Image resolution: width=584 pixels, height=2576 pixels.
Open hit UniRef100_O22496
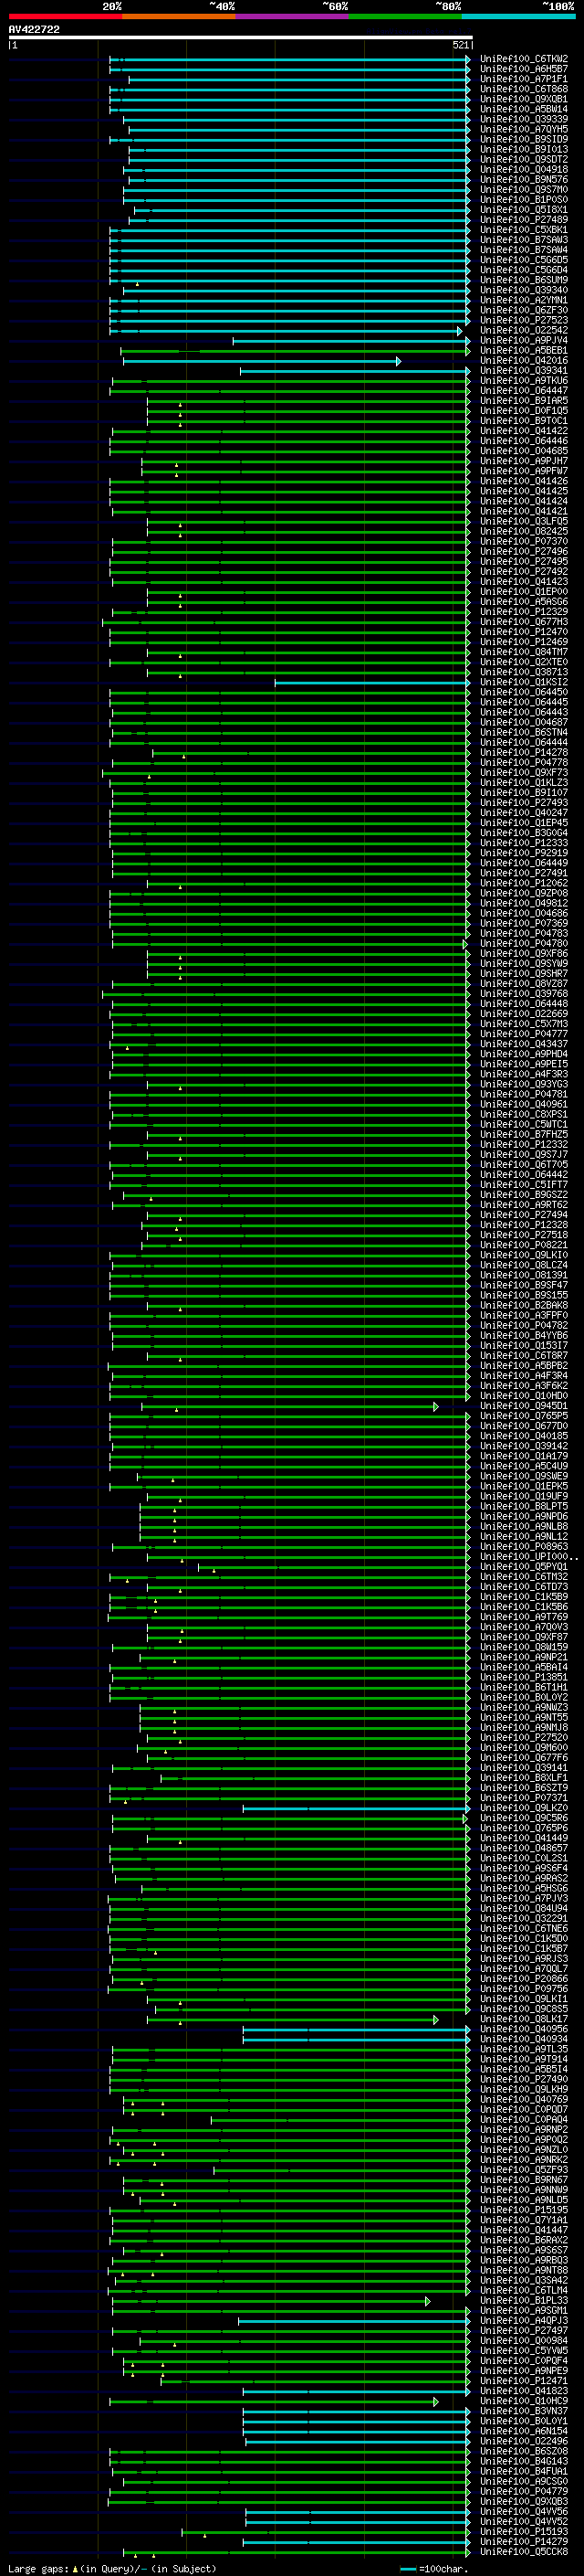click(x=524, y=2441)
